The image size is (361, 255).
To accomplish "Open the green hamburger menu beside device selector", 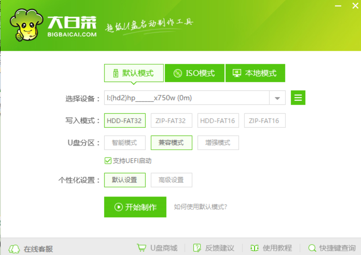I will point(298,97).
